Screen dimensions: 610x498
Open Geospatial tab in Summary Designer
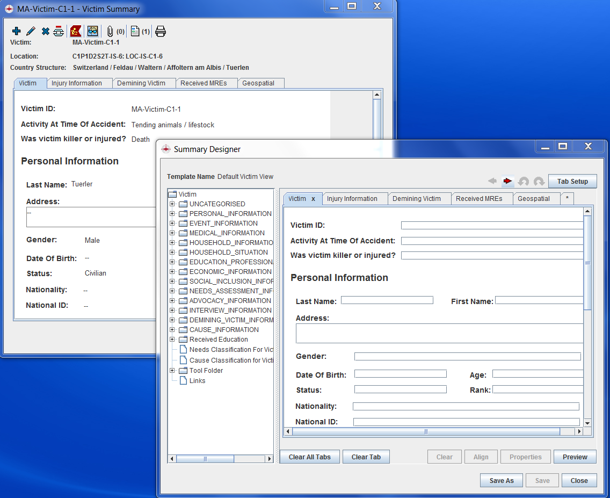click(x=533, y=199)
